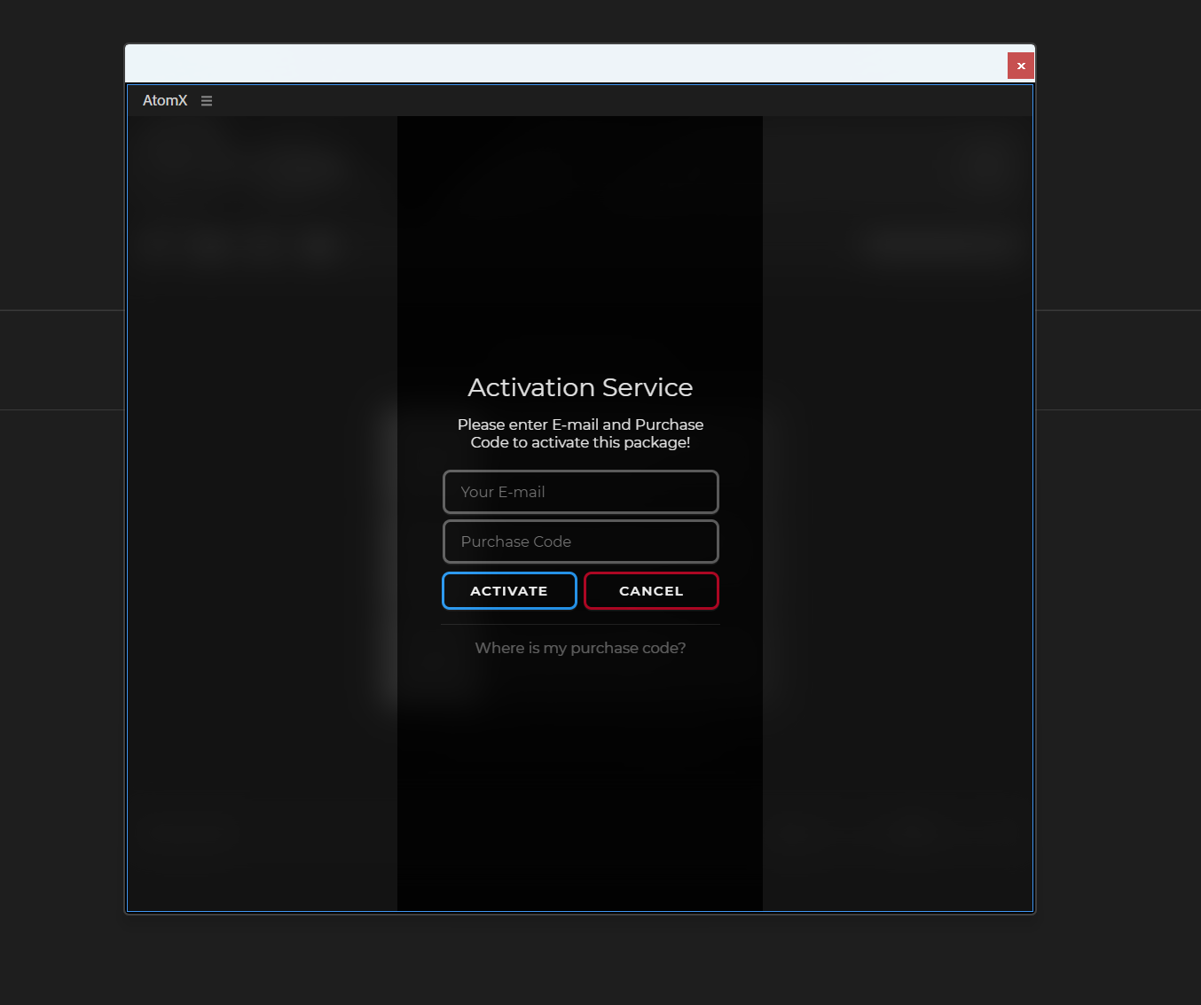Select the AtomX panel title tab
Screen dimensions: 1201x1005
[x=165, y=101]
